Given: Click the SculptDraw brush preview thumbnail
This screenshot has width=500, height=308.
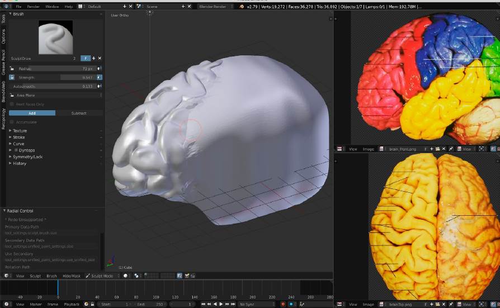Looking at the screenshot, I should [55, 37].
